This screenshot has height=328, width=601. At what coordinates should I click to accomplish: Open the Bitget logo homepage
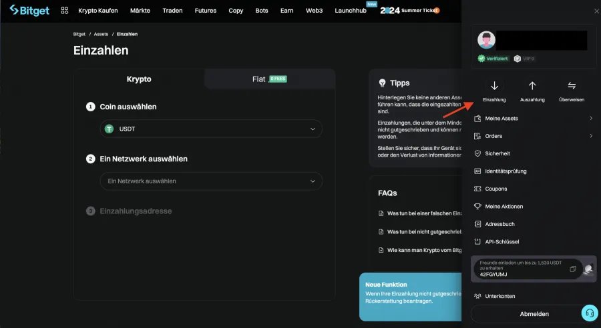point(29,11)
